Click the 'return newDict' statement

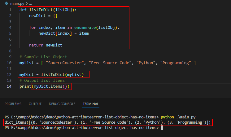[46, 45]
